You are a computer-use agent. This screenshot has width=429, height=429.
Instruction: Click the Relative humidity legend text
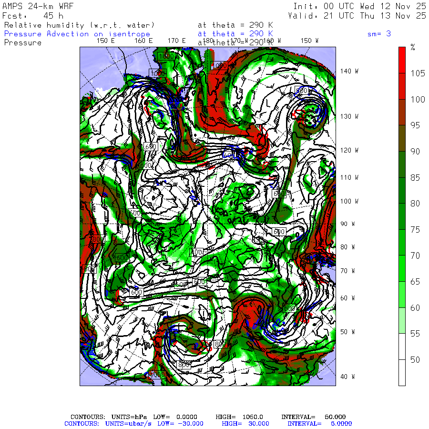(x=79, y=25)
